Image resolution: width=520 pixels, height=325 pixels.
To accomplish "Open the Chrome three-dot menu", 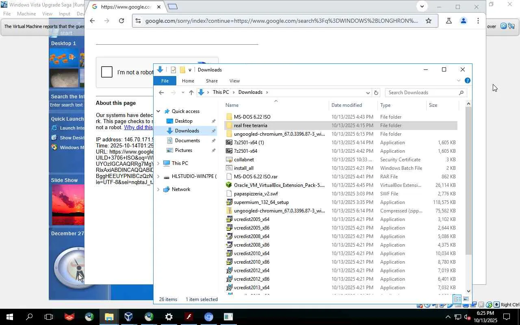I will click(x=478, y=21).
